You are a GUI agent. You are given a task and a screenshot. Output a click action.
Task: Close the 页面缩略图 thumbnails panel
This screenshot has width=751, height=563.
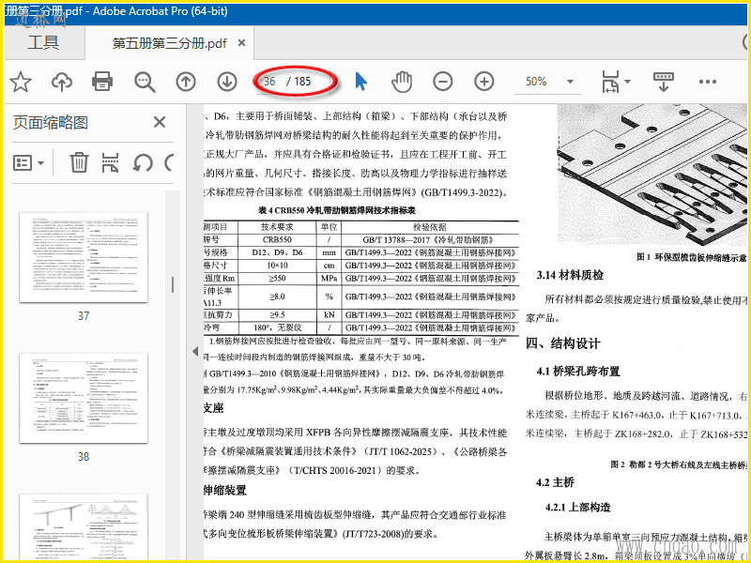160,122
